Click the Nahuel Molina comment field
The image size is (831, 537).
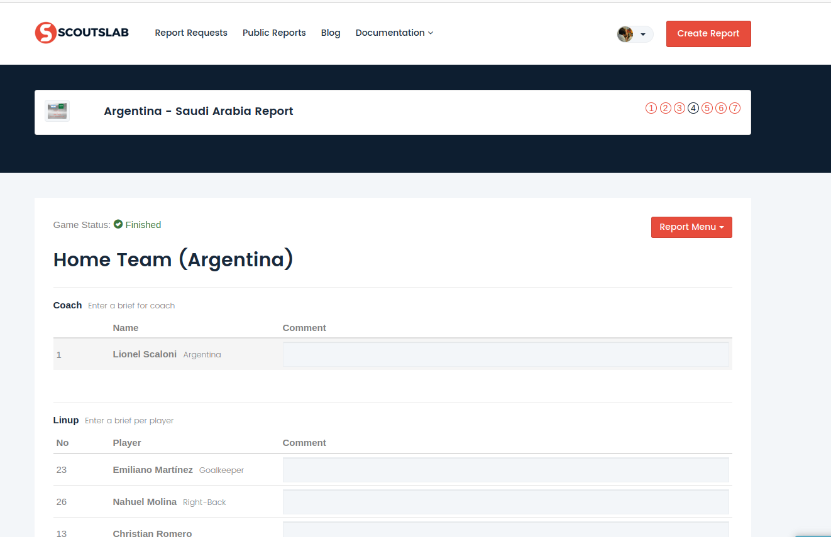tap(505, 502)
